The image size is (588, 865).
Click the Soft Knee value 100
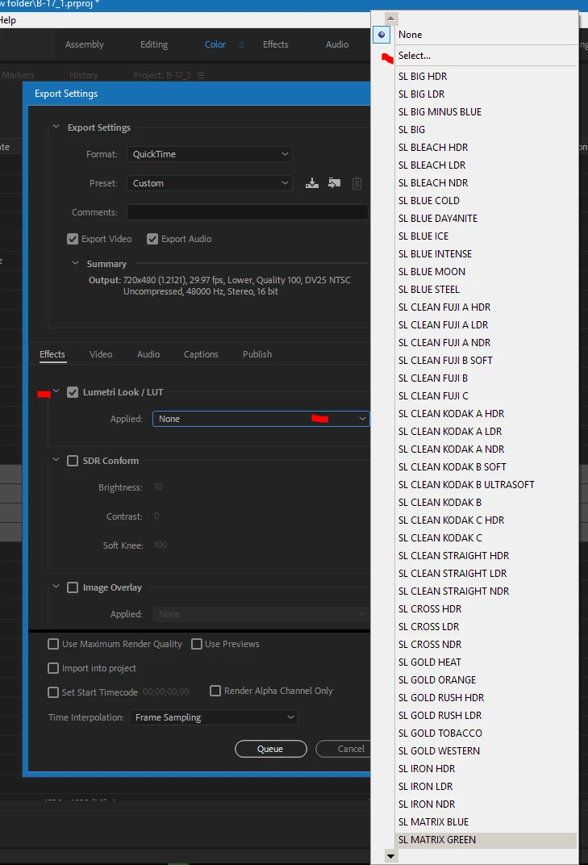[x=161, y=545]
